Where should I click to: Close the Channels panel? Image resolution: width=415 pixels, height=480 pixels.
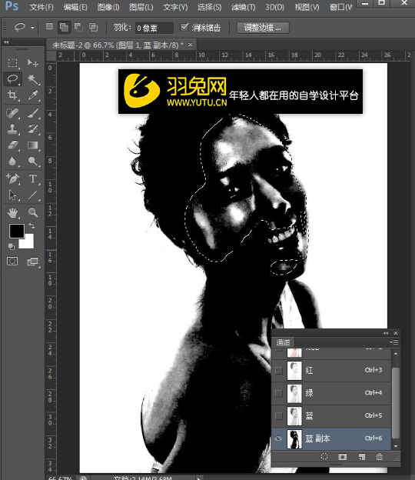tap(396, 333)
